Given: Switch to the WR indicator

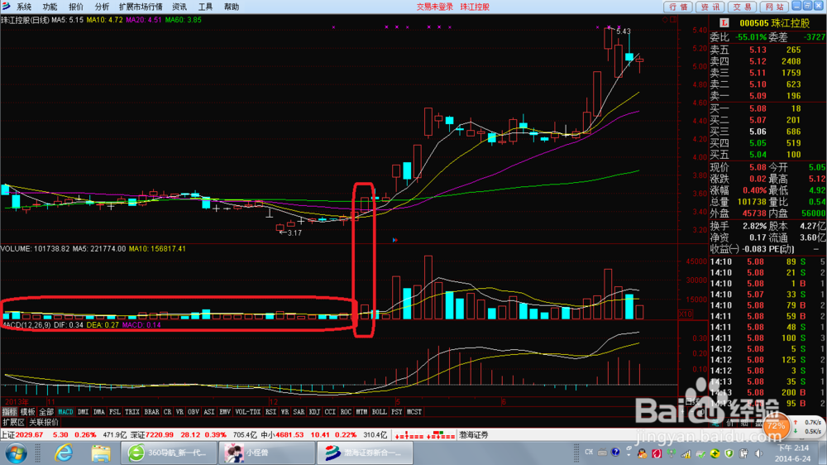Looking at the screenshot, I should (x=284, y=412).
